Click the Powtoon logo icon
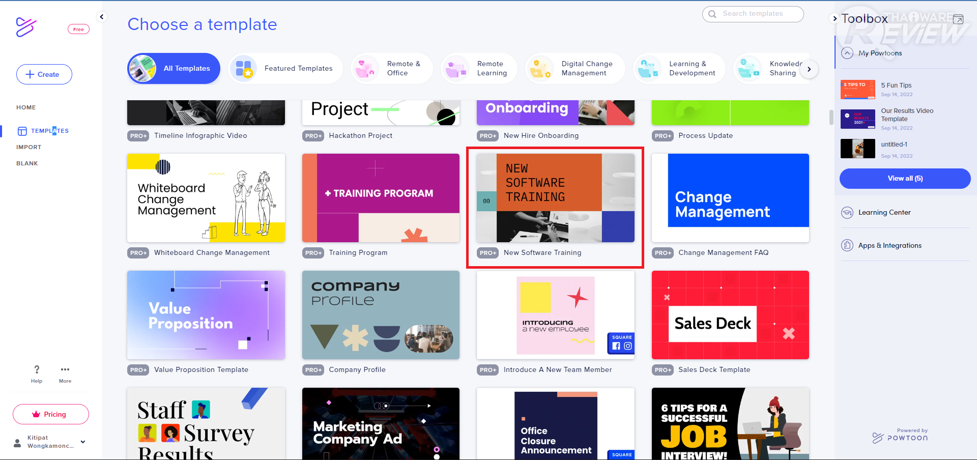Image resolution: width=977 pixels, height=460 pixels. [x=26, y=27]
